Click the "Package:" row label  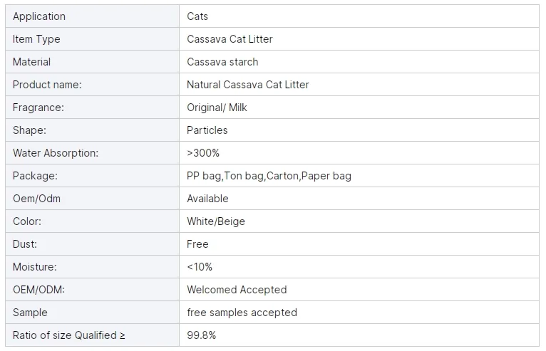point(35,176)
